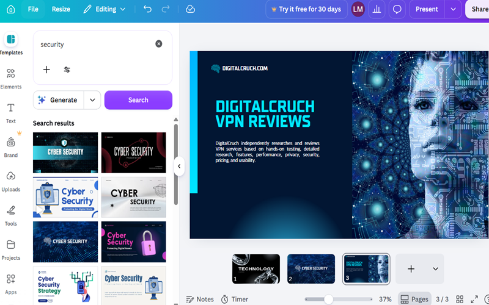Clear the search text with X icon
Image resolution: width=489 pixels, height=305 pixels.
[x=159, y=44]
